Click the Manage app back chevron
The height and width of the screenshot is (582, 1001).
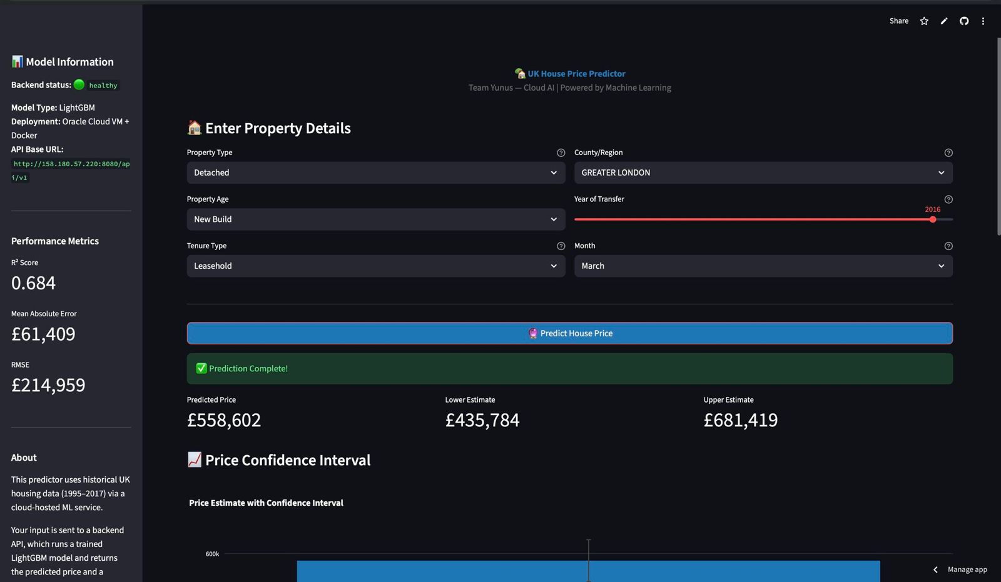coord(935,569)
